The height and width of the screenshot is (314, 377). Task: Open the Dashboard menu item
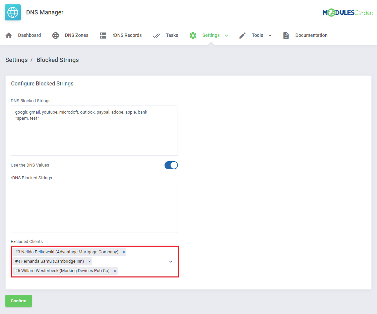tap(29, 35)
